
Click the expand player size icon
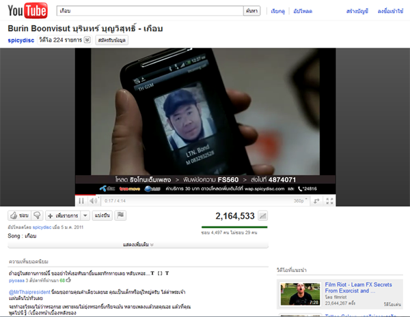click(316, 201)
